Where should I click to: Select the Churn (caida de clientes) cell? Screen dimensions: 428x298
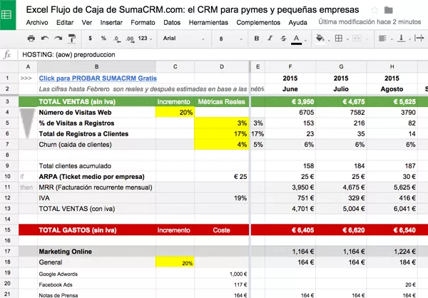[x=96, y=144]
